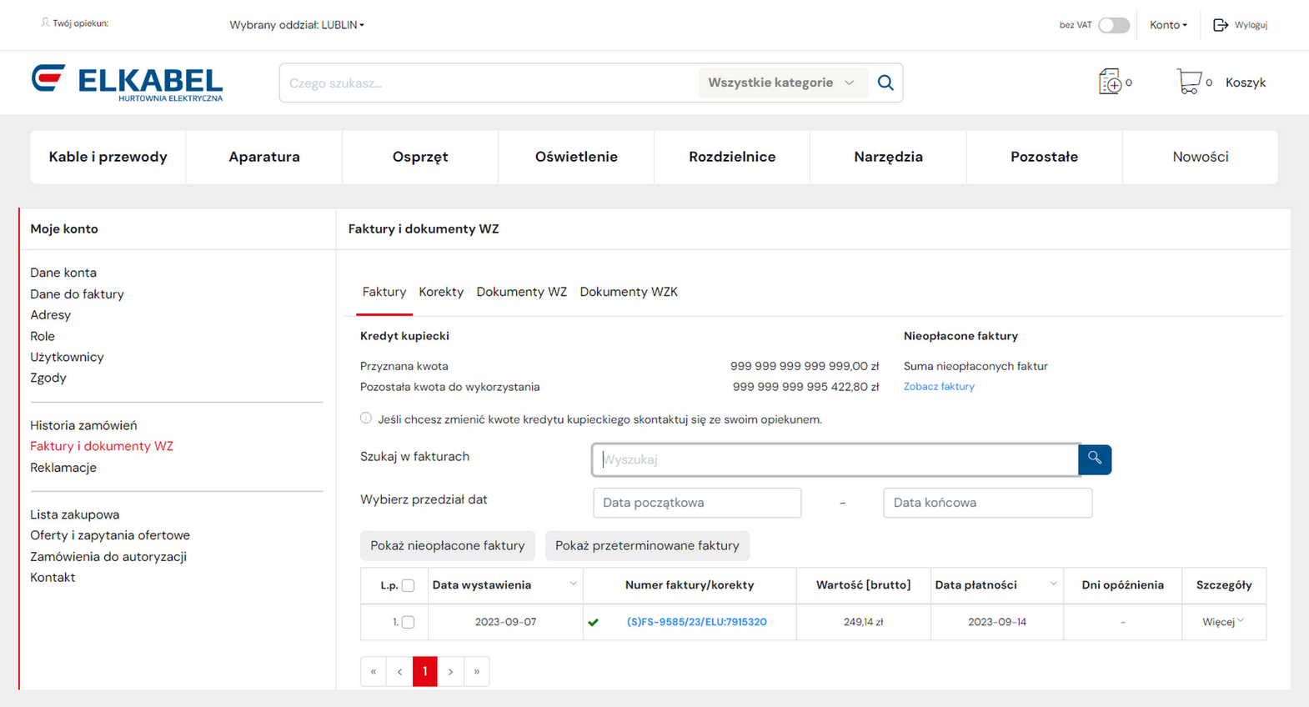
Task: Expand the Konto account menu
Action: 1167,25
